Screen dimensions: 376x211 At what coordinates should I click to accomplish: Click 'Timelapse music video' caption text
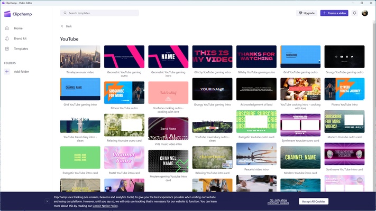tap(80, 72)
